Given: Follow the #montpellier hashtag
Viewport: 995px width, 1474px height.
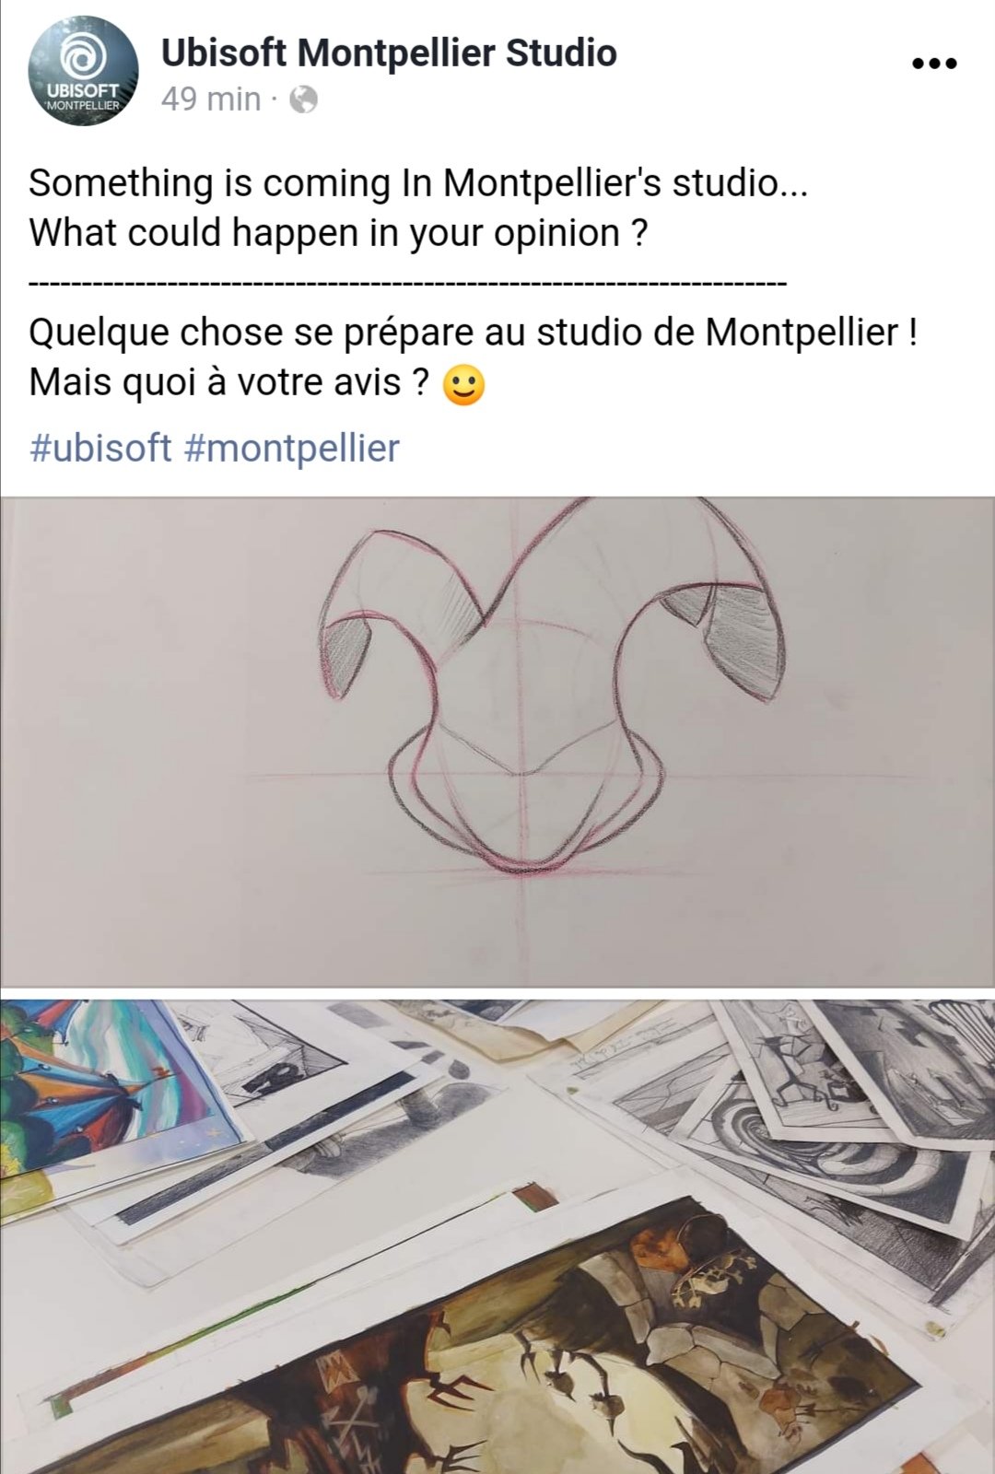Looking at the screenshot, I should pos(292,449).
